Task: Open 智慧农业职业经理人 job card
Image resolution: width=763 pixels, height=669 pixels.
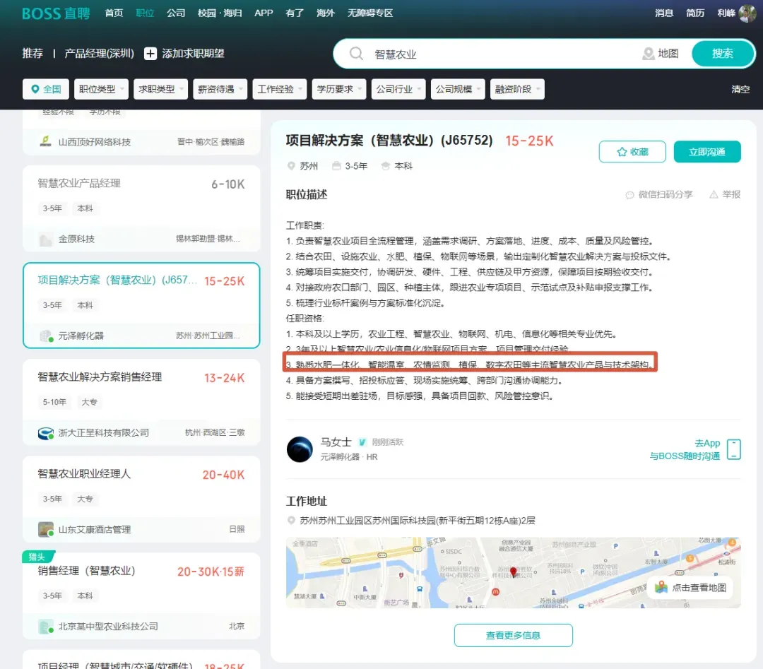Action: point(141,499)
